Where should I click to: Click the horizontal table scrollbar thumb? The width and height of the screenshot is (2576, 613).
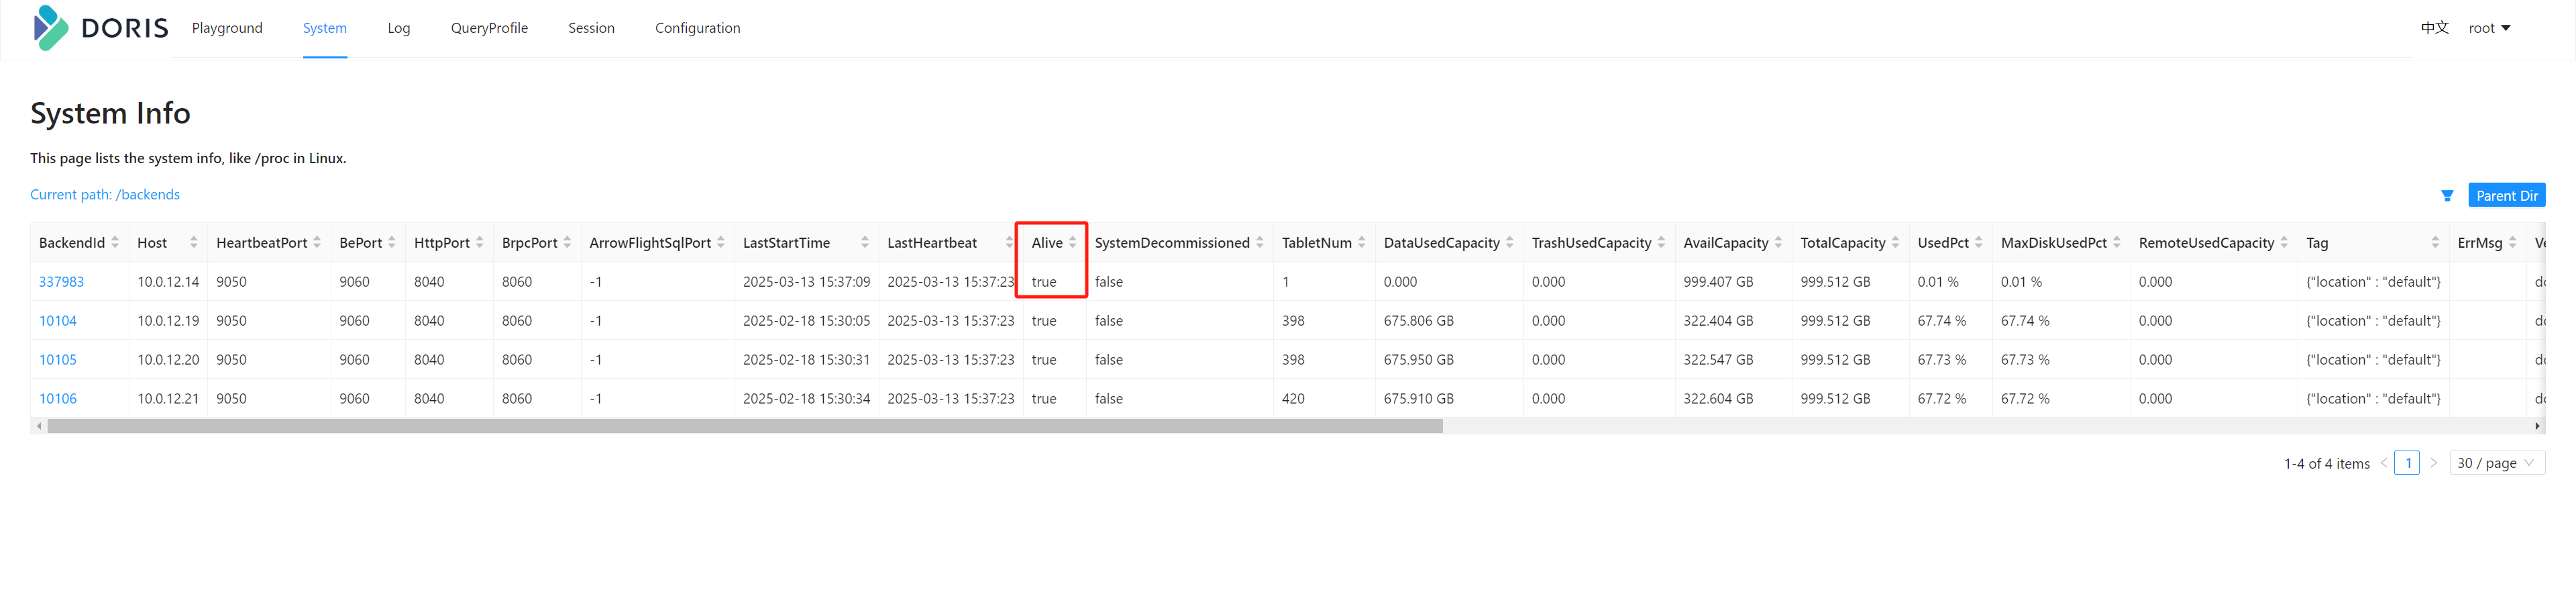[x=744, y=427]
